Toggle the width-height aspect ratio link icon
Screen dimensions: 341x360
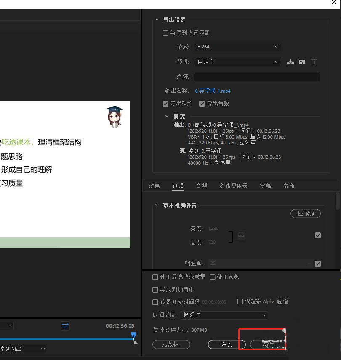[241, 236]
